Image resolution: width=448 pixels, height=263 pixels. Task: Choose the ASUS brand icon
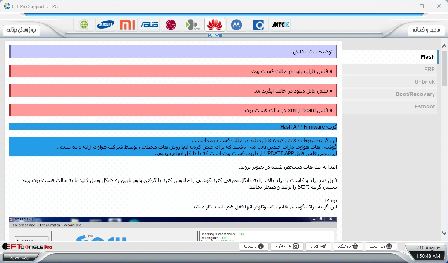click(x=149, y=25)
